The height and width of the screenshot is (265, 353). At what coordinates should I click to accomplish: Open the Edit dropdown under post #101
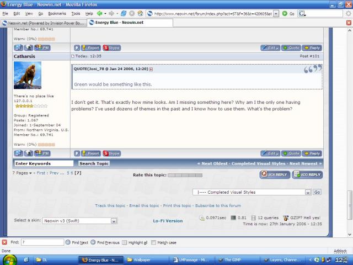pyautogui.click(x=270, y=153)
